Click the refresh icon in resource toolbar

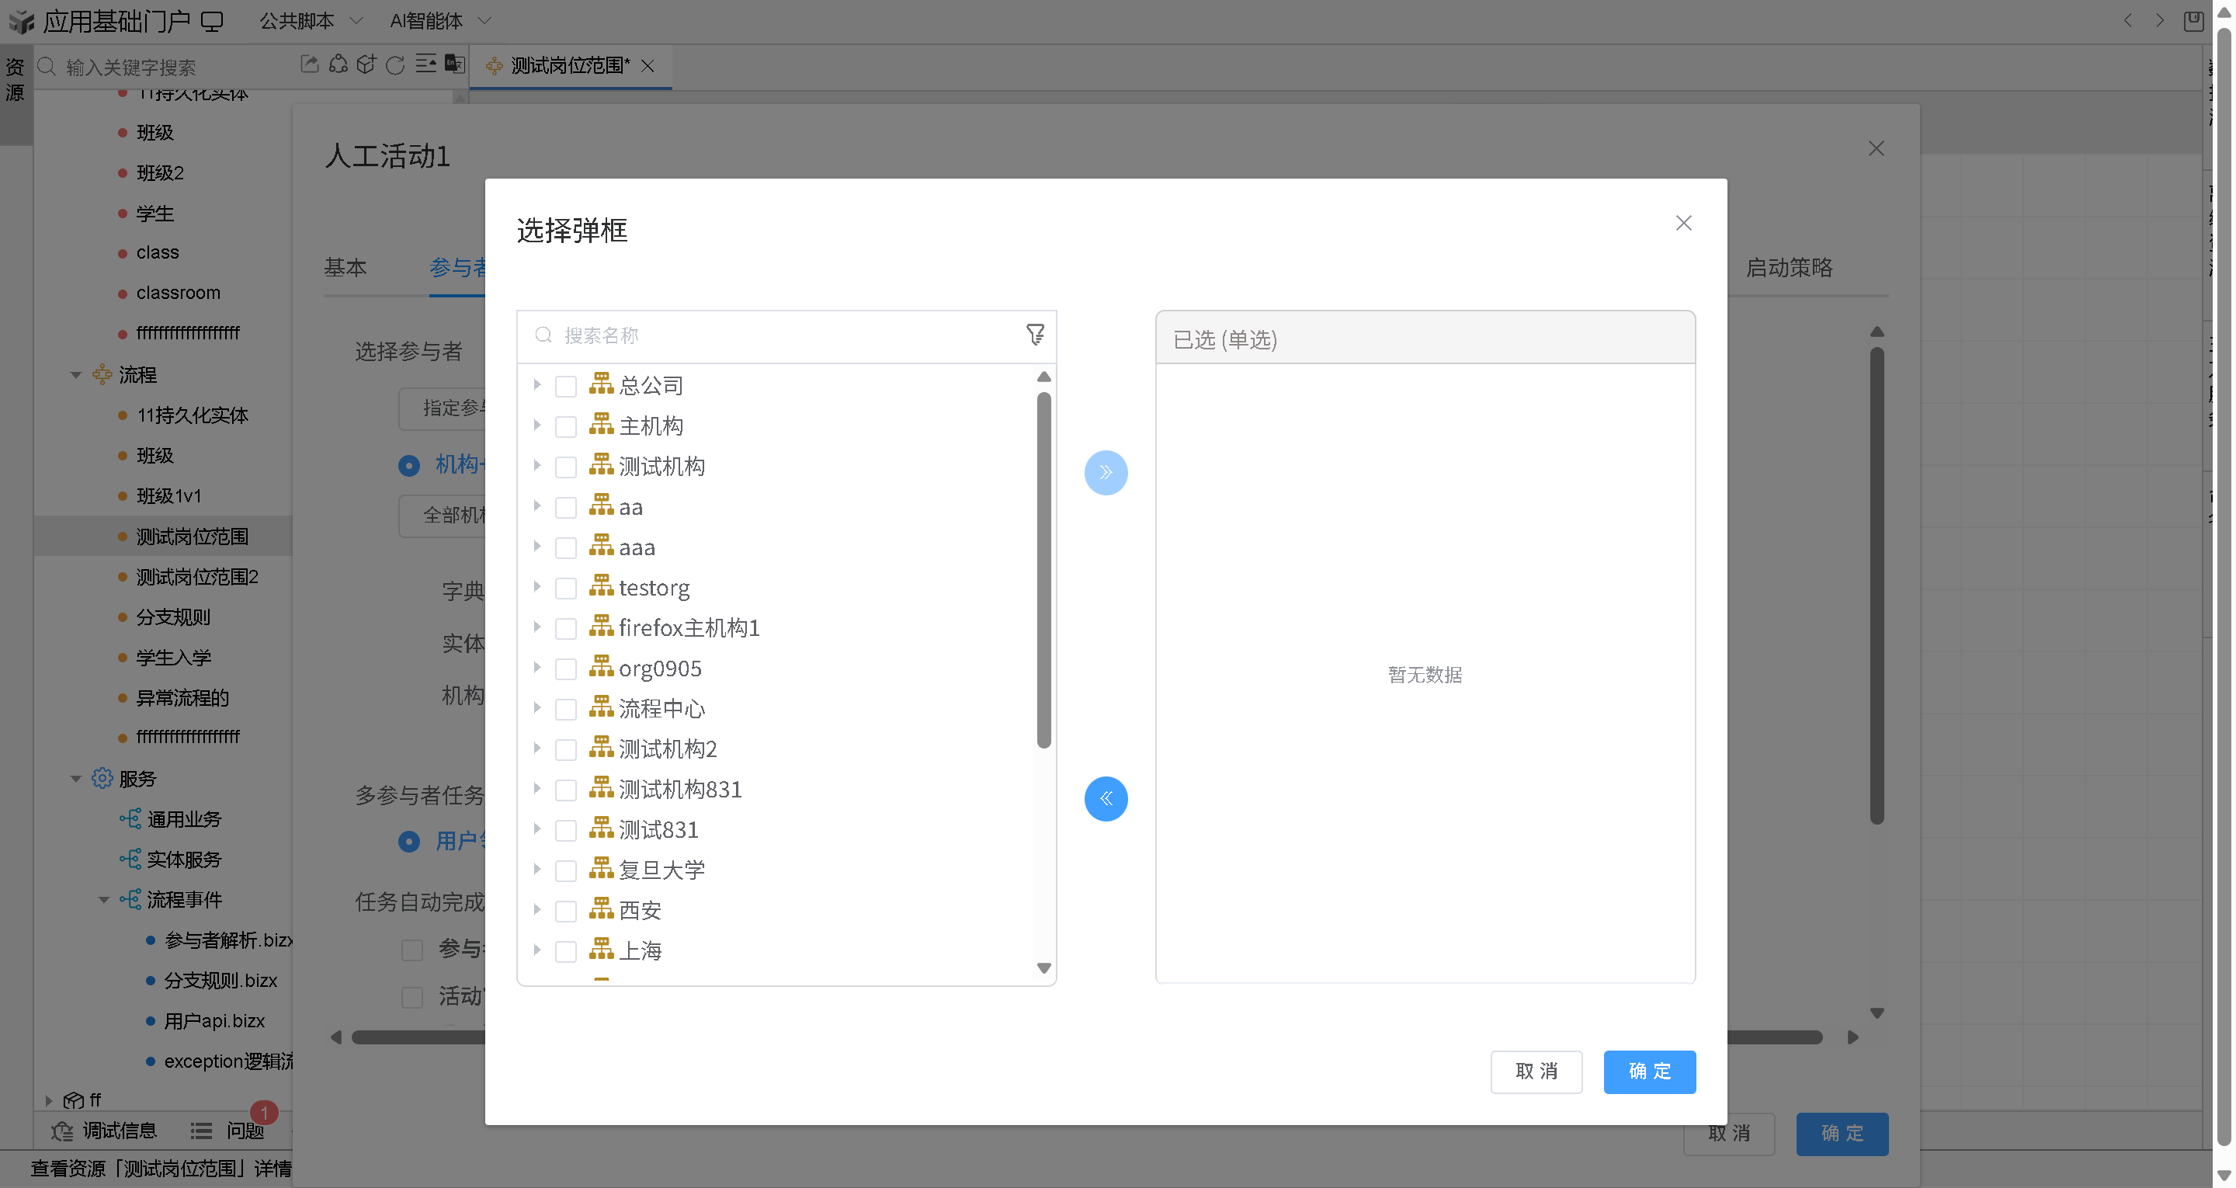395,65
